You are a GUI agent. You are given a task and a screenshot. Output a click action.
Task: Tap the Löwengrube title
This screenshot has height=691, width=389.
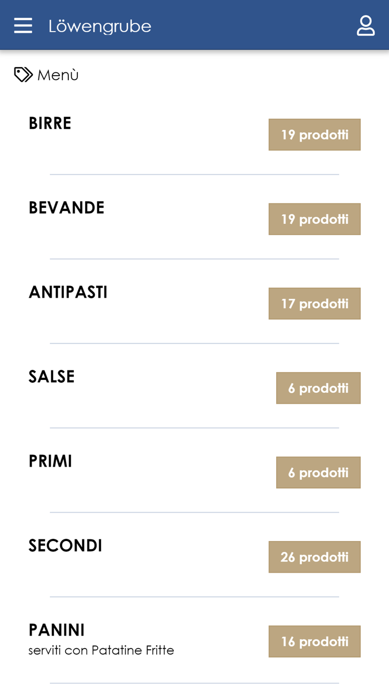pyautogui.click(x=100, y=26)
